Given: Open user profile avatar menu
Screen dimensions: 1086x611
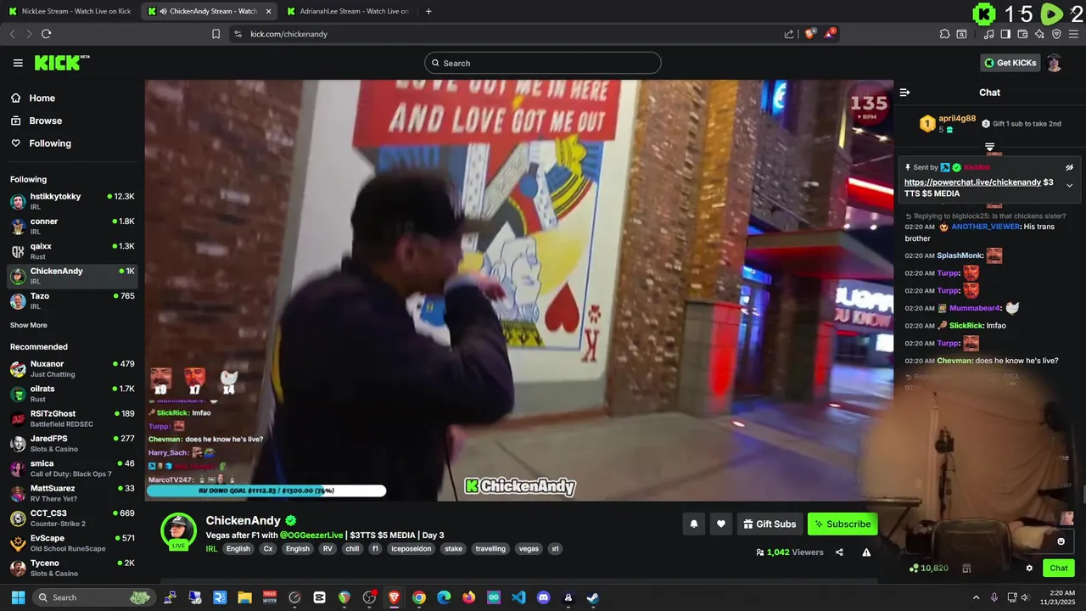Looking at the screenshot, I should [x=1055, y=63].
